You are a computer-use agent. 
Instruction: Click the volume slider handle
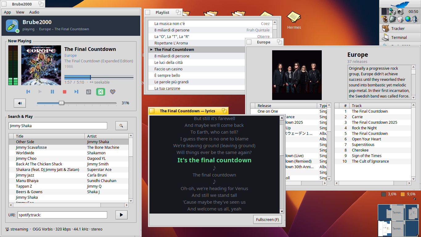tap(61, 103)
